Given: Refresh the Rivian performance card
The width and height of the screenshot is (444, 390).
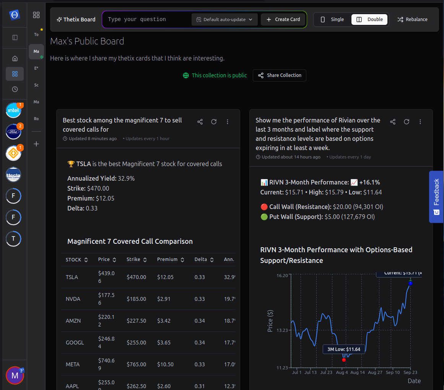Looking at the screenshot, I should (407, 122).
